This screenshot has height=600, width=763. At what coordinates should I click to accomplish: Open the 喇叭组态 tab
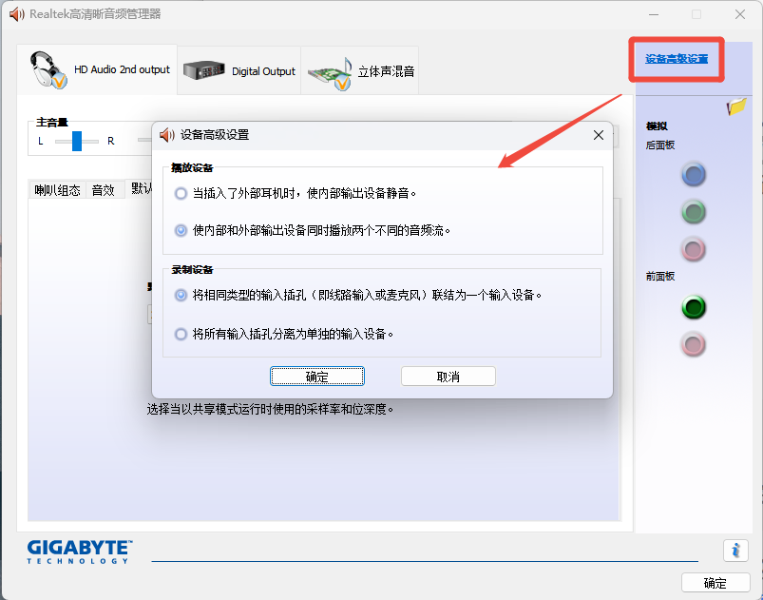pos(57,190)
